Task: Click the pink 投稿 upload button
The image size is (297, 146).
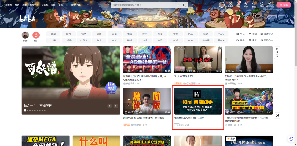Action: tap(284, 5)
